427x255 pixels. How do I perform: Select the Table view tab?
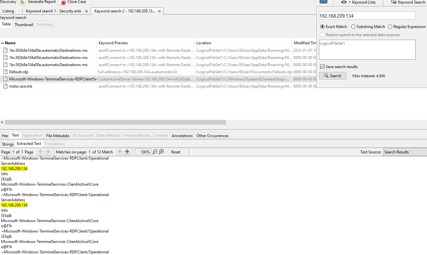(x=6, y=24)
